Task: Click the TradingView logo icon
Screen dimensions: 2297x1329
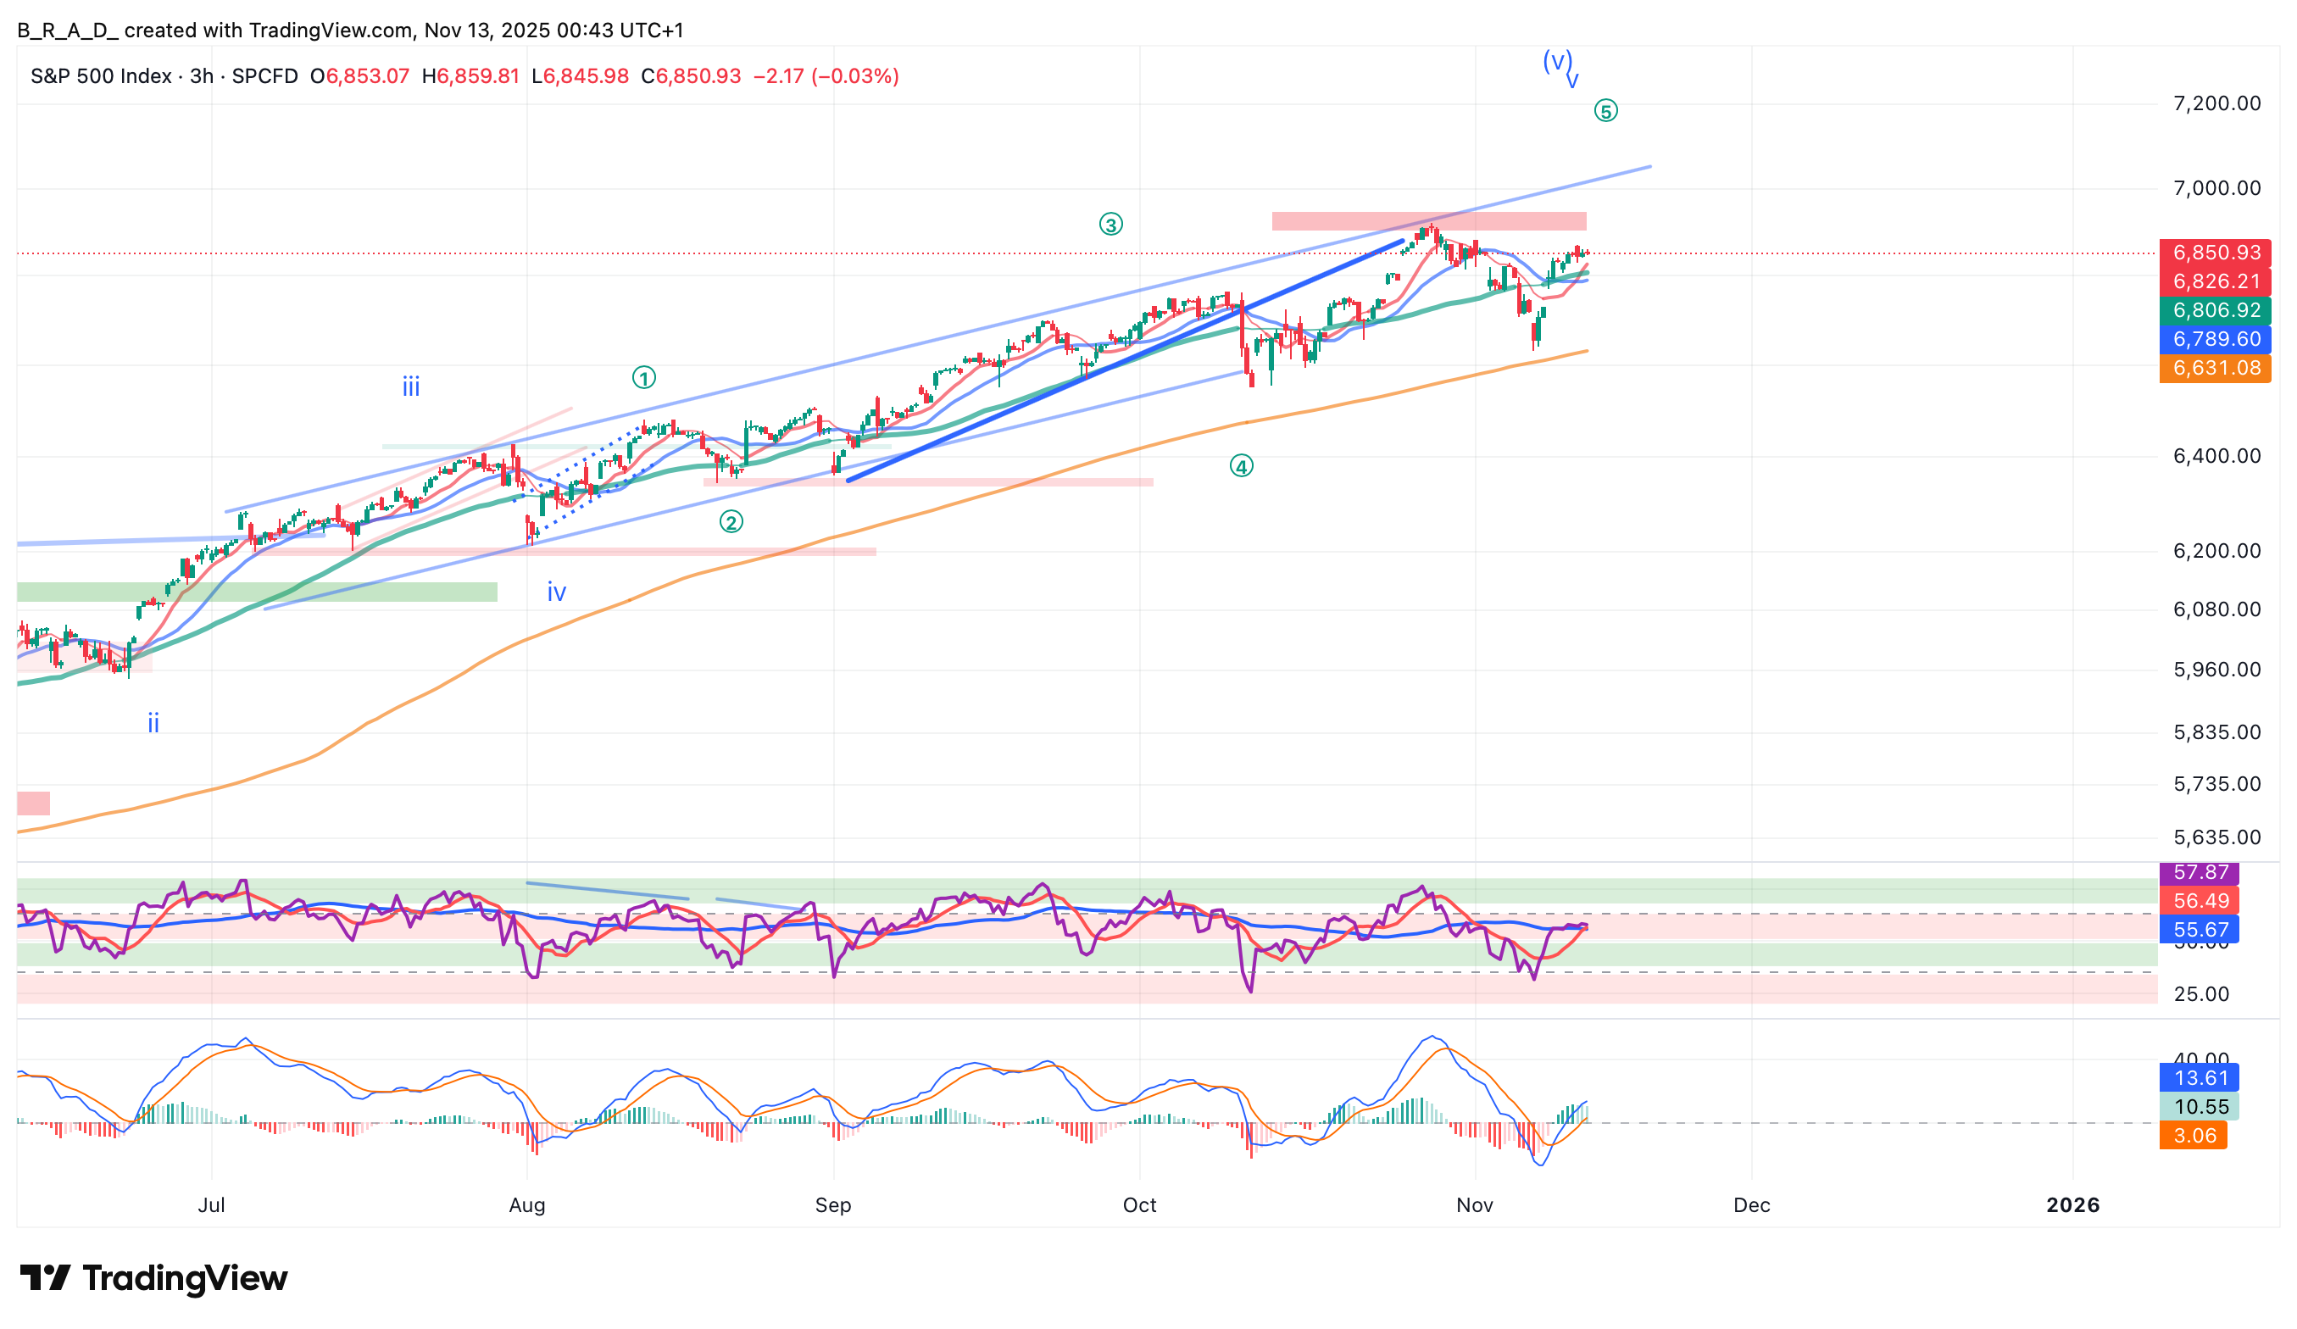Action: (45, 1278)
